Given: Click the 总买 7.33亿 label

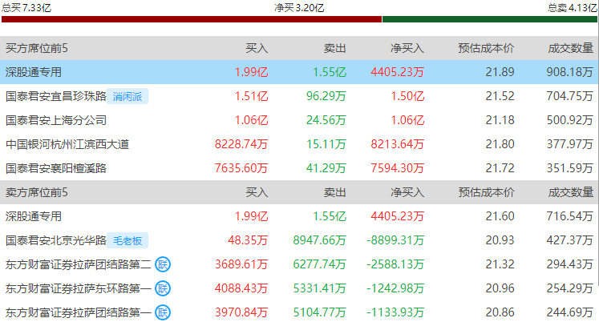Looking at the screenshot, I should [x=26, y=8].
